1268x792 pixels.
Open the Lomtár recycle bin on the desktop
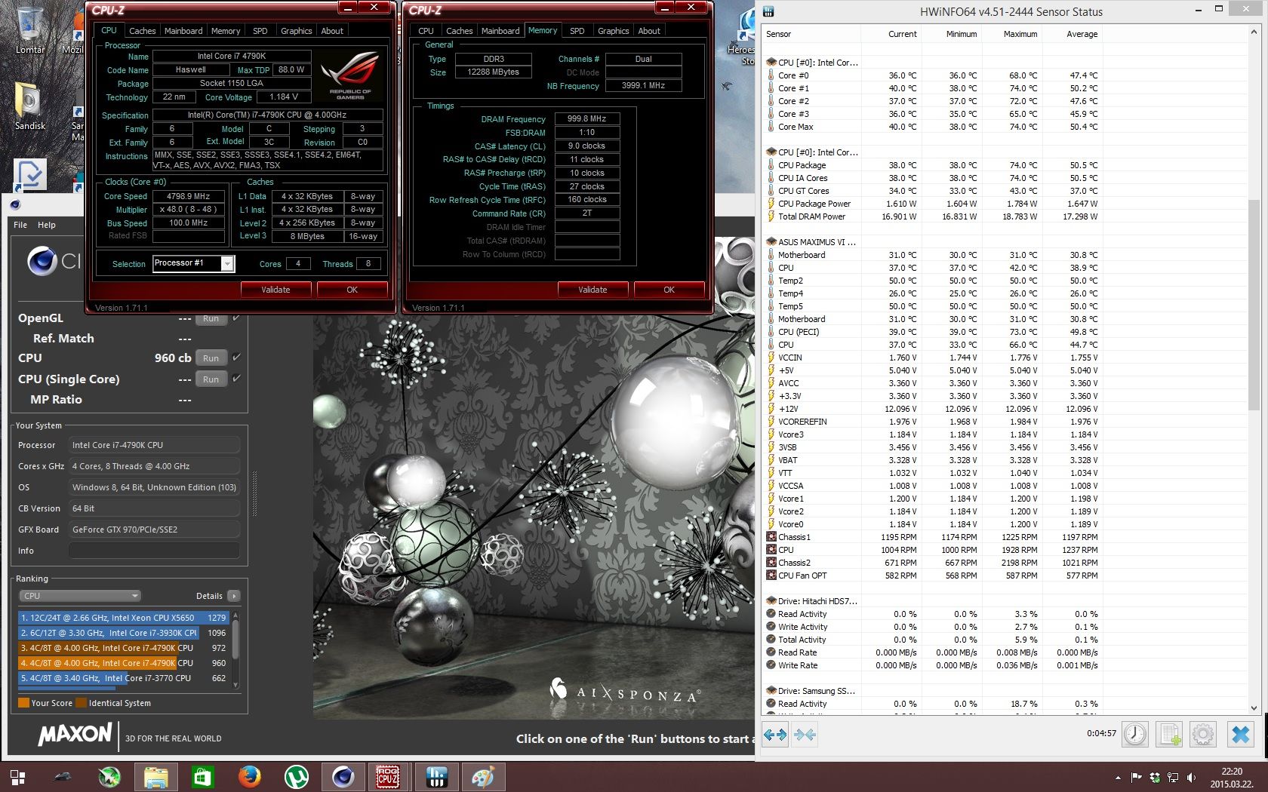click(x=30, y=30)
